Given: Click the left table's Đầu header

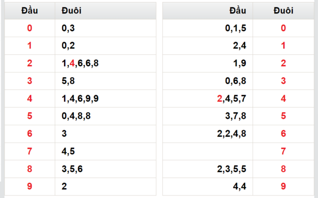Looking at the screenshot, I should click(x=30, y=10).
